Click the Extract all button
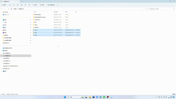Screen dimensions: 176x99 click(x=51, y=5)
